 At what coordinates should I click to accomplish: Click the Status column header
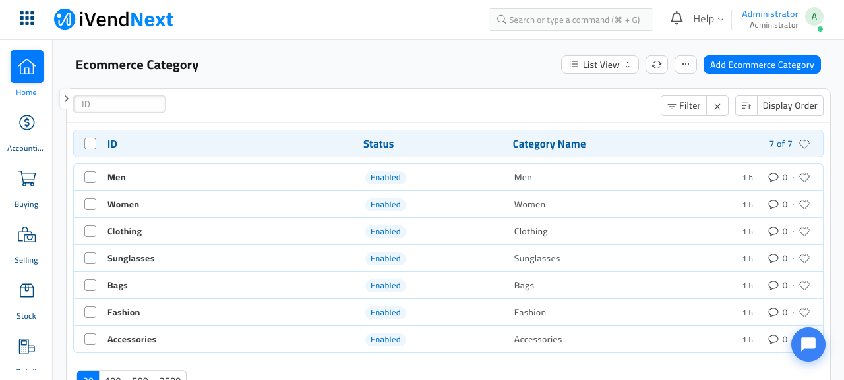coord(378,144)
